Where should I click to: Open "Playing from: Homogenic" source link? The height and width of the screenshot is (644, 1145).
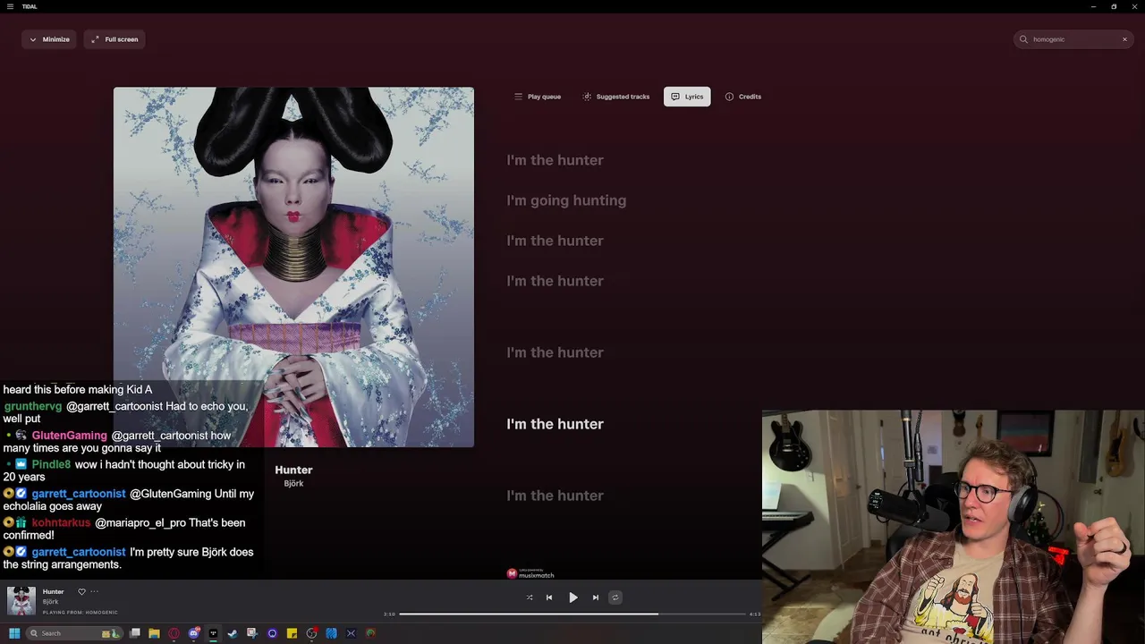click(x=80, y=613)
